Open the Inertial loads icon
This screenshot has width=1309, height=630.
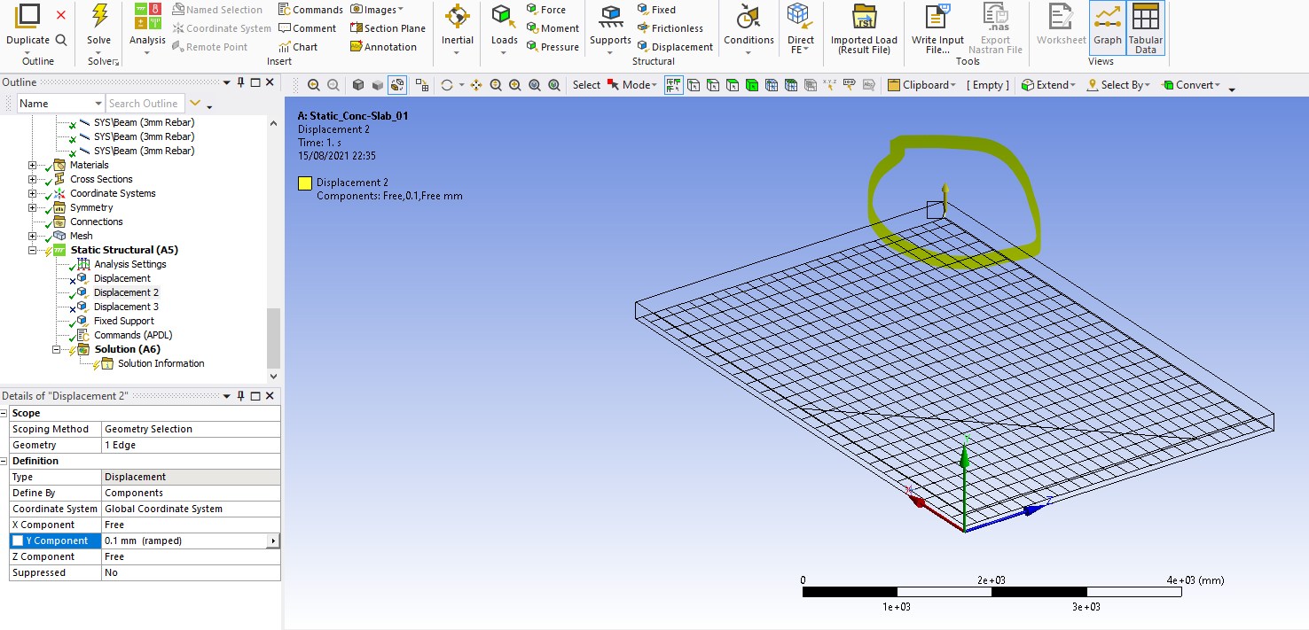458,16
